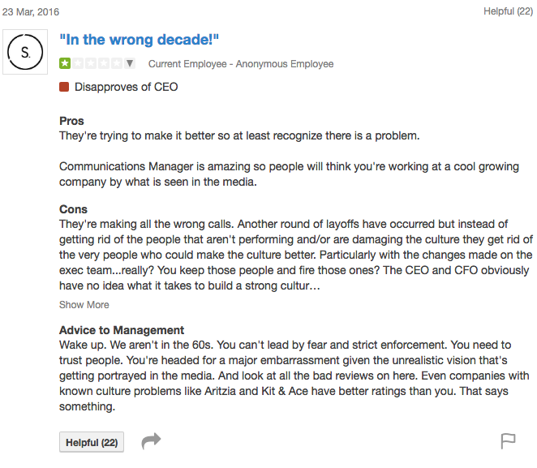This screenshot has height=468, width=537.
Task: Expand the Cons text with Show More
Action: (x=84, y=305)
